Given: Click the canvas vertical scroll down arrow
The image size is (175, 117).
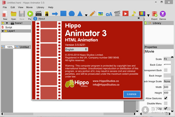Looking at the screenshot, I should click(x=137, y=111).
